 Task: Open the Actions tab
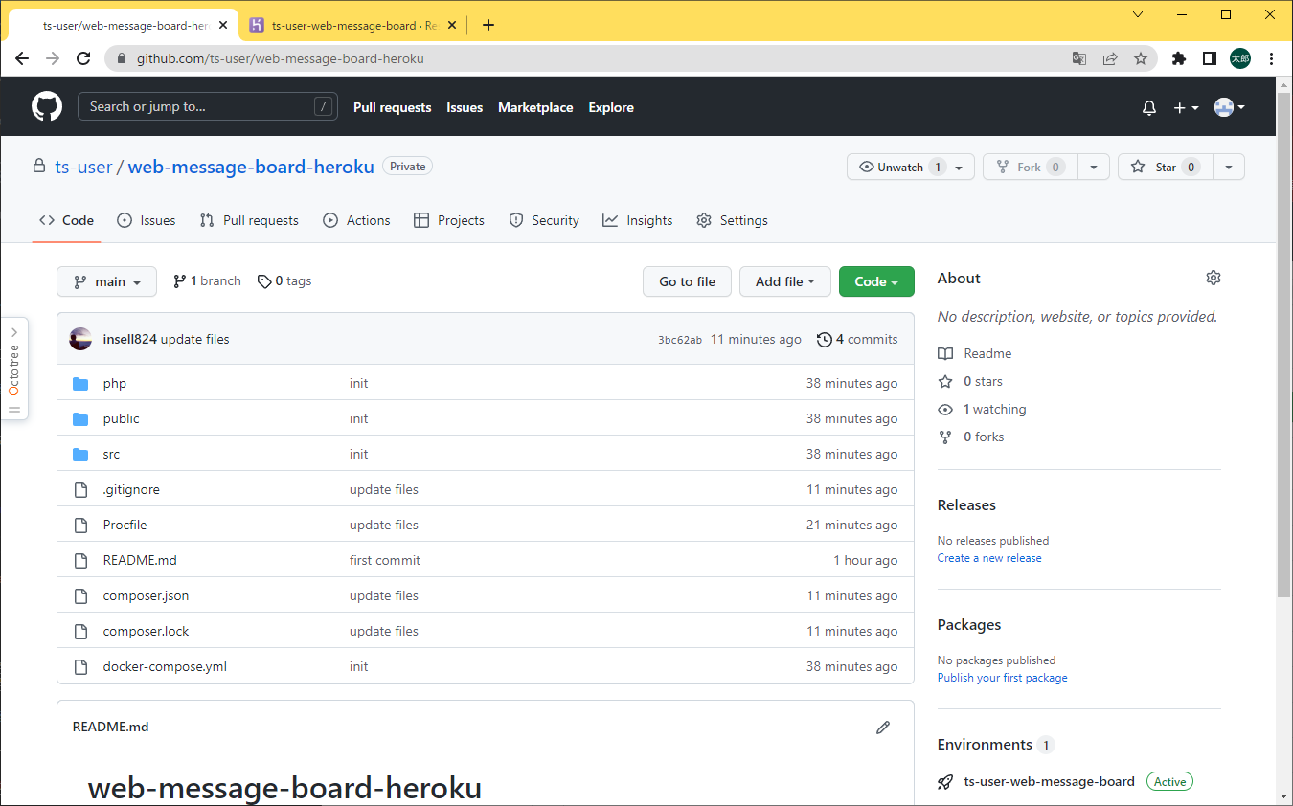point(356,220)
